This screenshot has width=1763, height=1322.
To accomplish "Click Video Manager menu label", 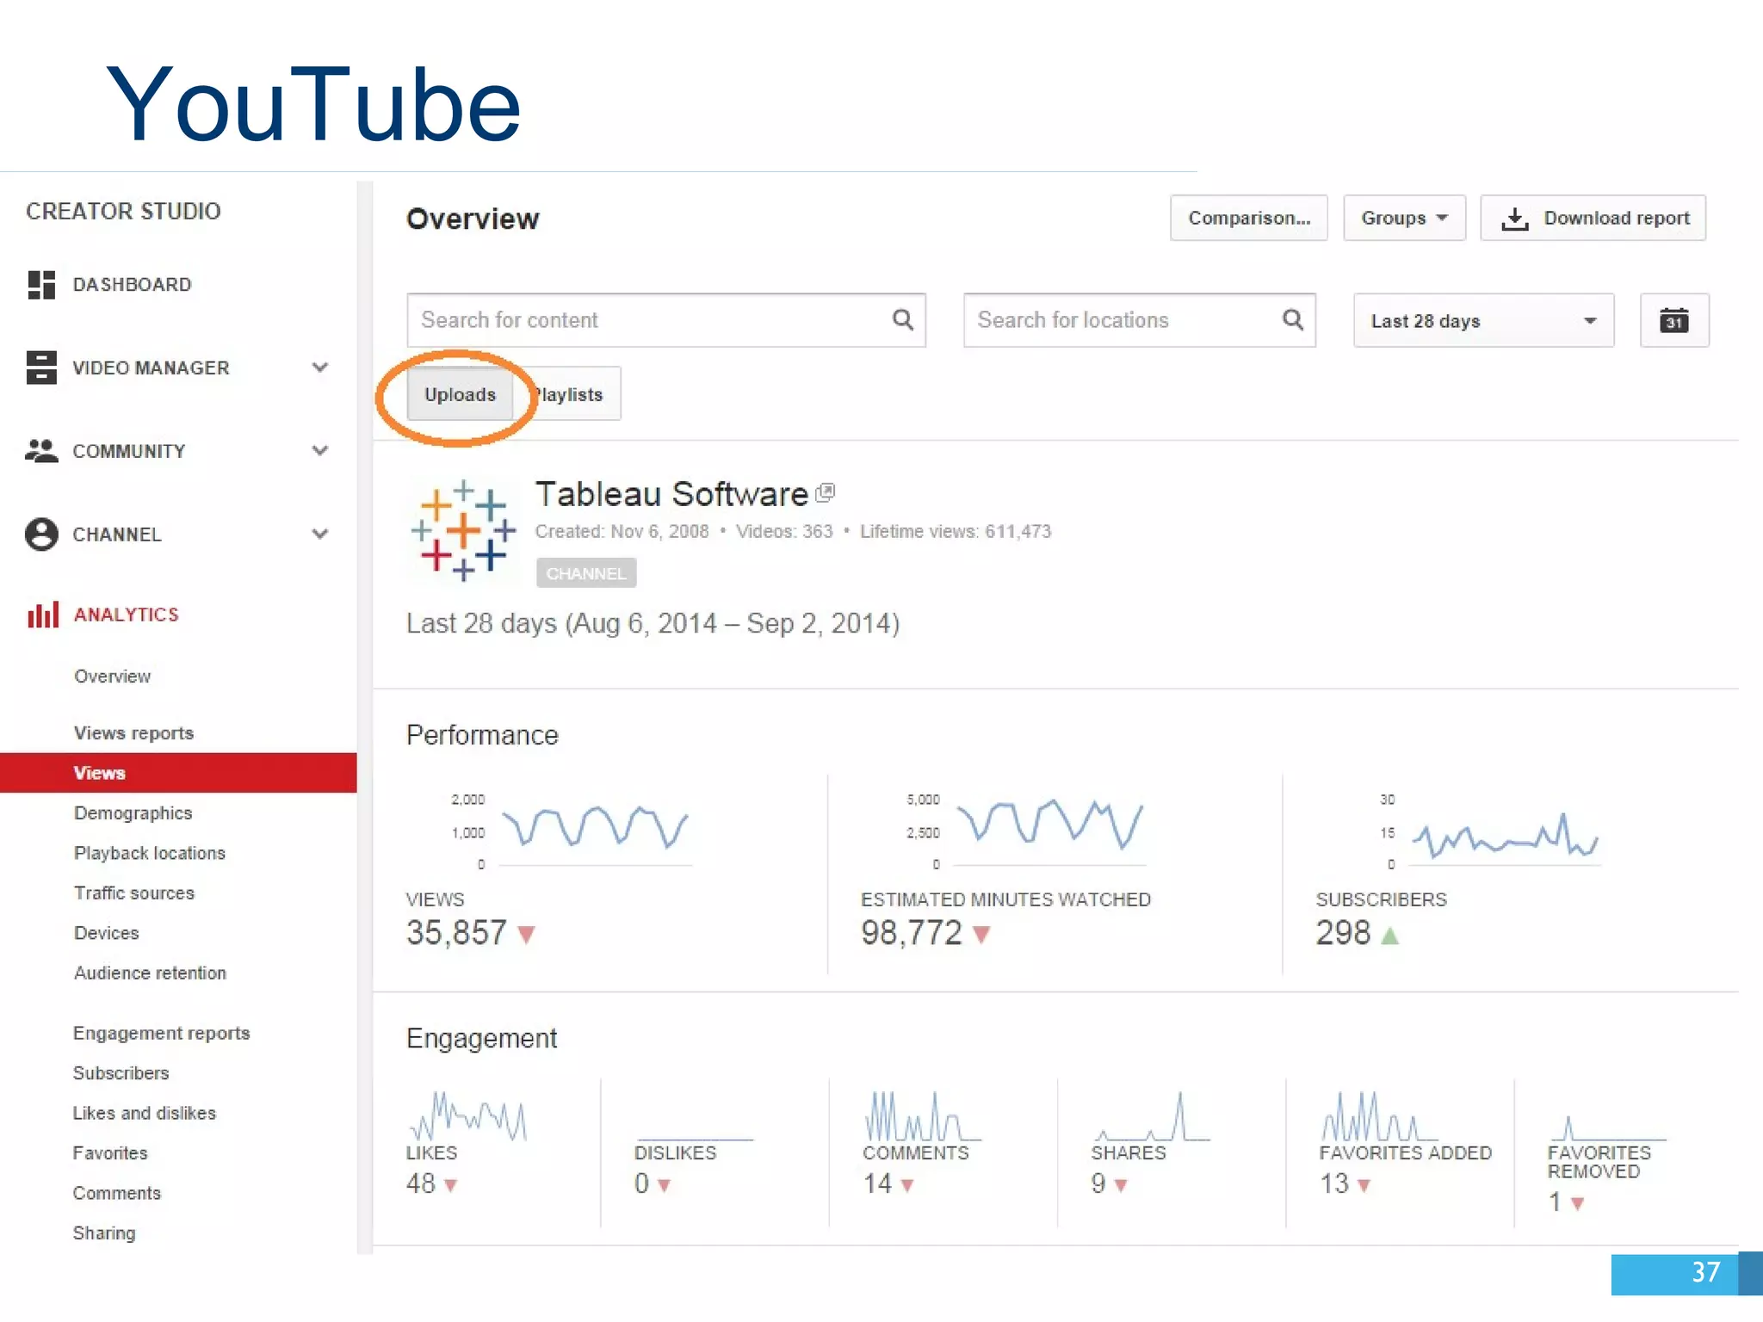I will coord(151,368).
